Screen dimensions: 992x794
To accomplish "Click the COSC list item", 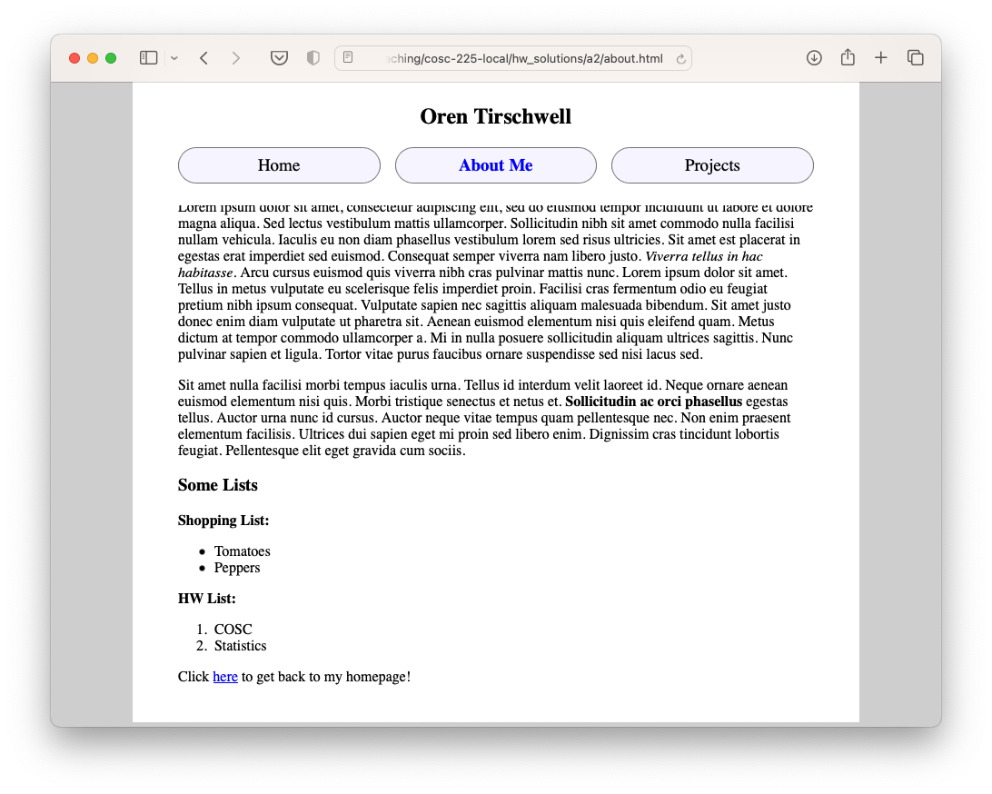I will click(233, 630).
